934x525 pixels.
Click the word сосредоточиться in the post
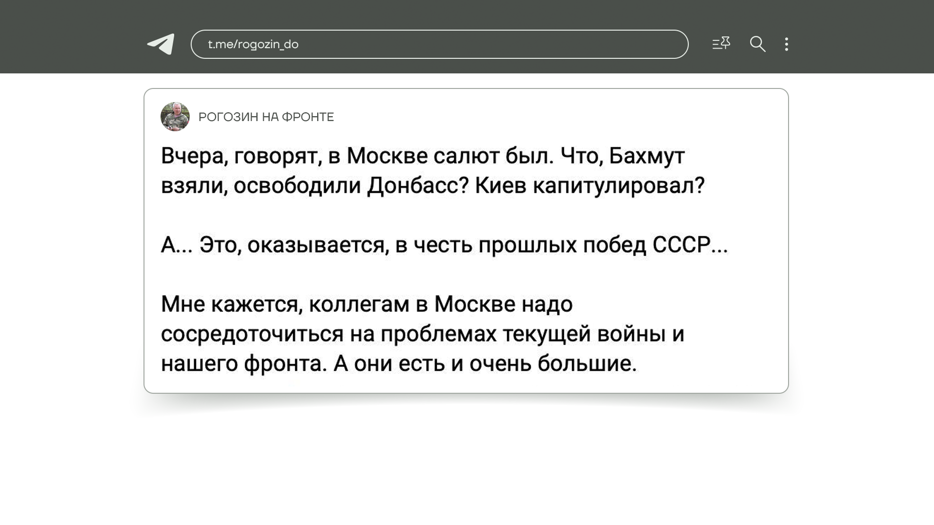252,334
